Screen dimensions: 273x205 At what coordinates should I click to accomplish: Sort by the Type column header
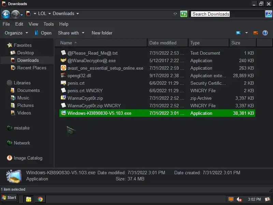click(x=209, y=43)
